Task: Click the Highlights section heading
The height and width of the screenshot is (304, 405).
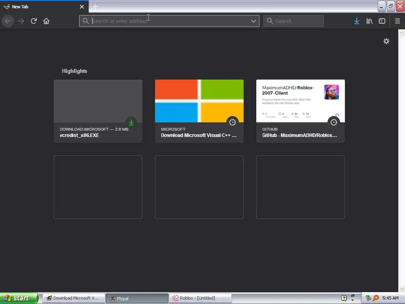Action: pyautogui.click(x=74, y=71)
